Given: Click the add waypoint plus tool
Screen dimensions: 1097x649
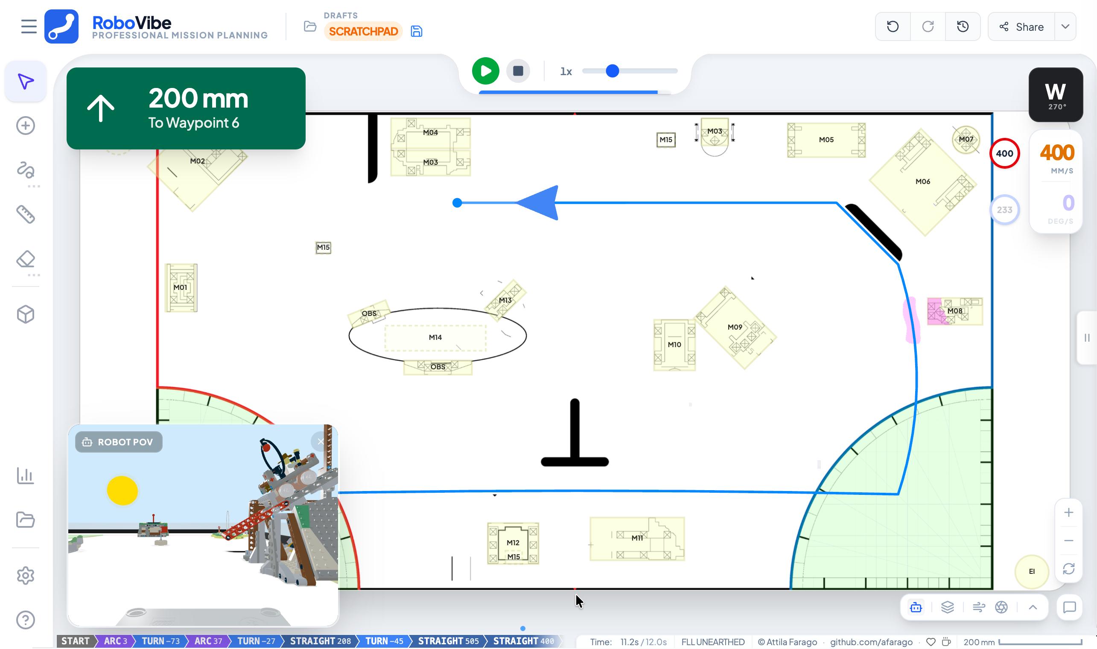Looking at the screenshot, I should (25, 126).
